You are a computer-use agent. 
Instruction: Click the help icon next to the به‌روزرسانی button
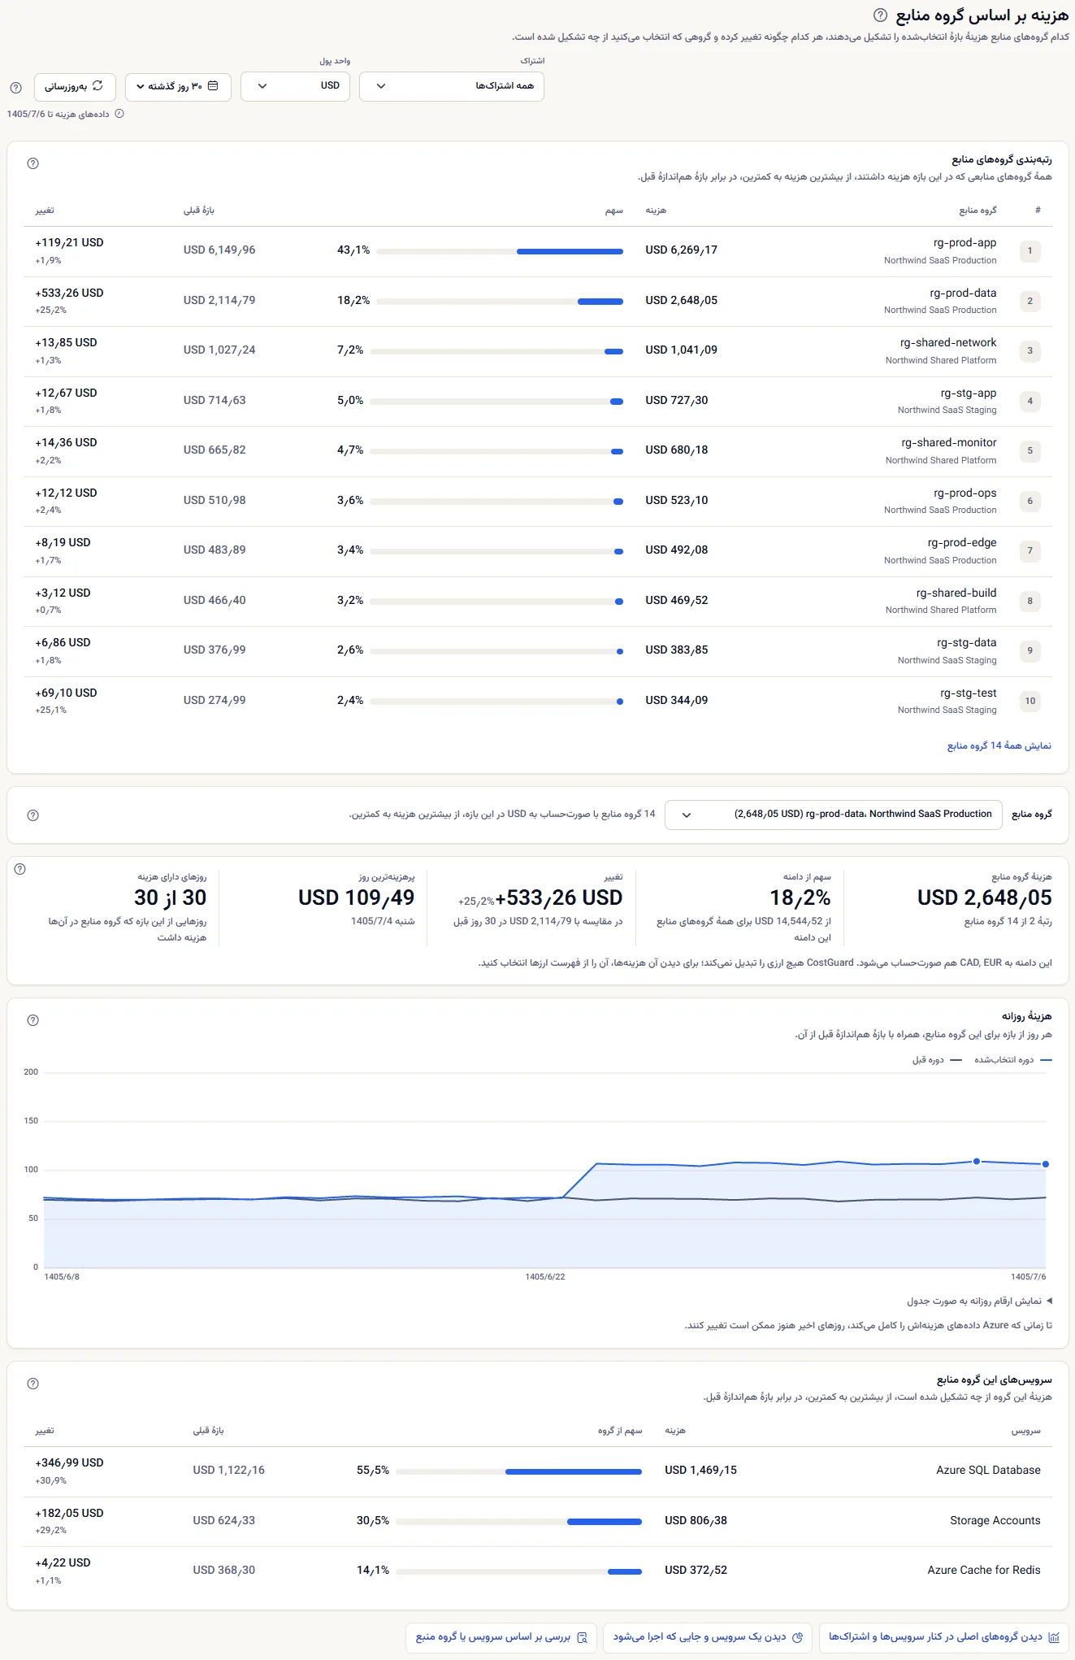(x=15, y=88)
